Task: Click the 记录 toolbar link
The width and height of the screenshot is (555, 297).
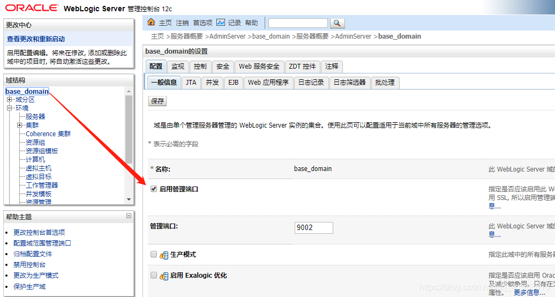Action: click(234, 23)
